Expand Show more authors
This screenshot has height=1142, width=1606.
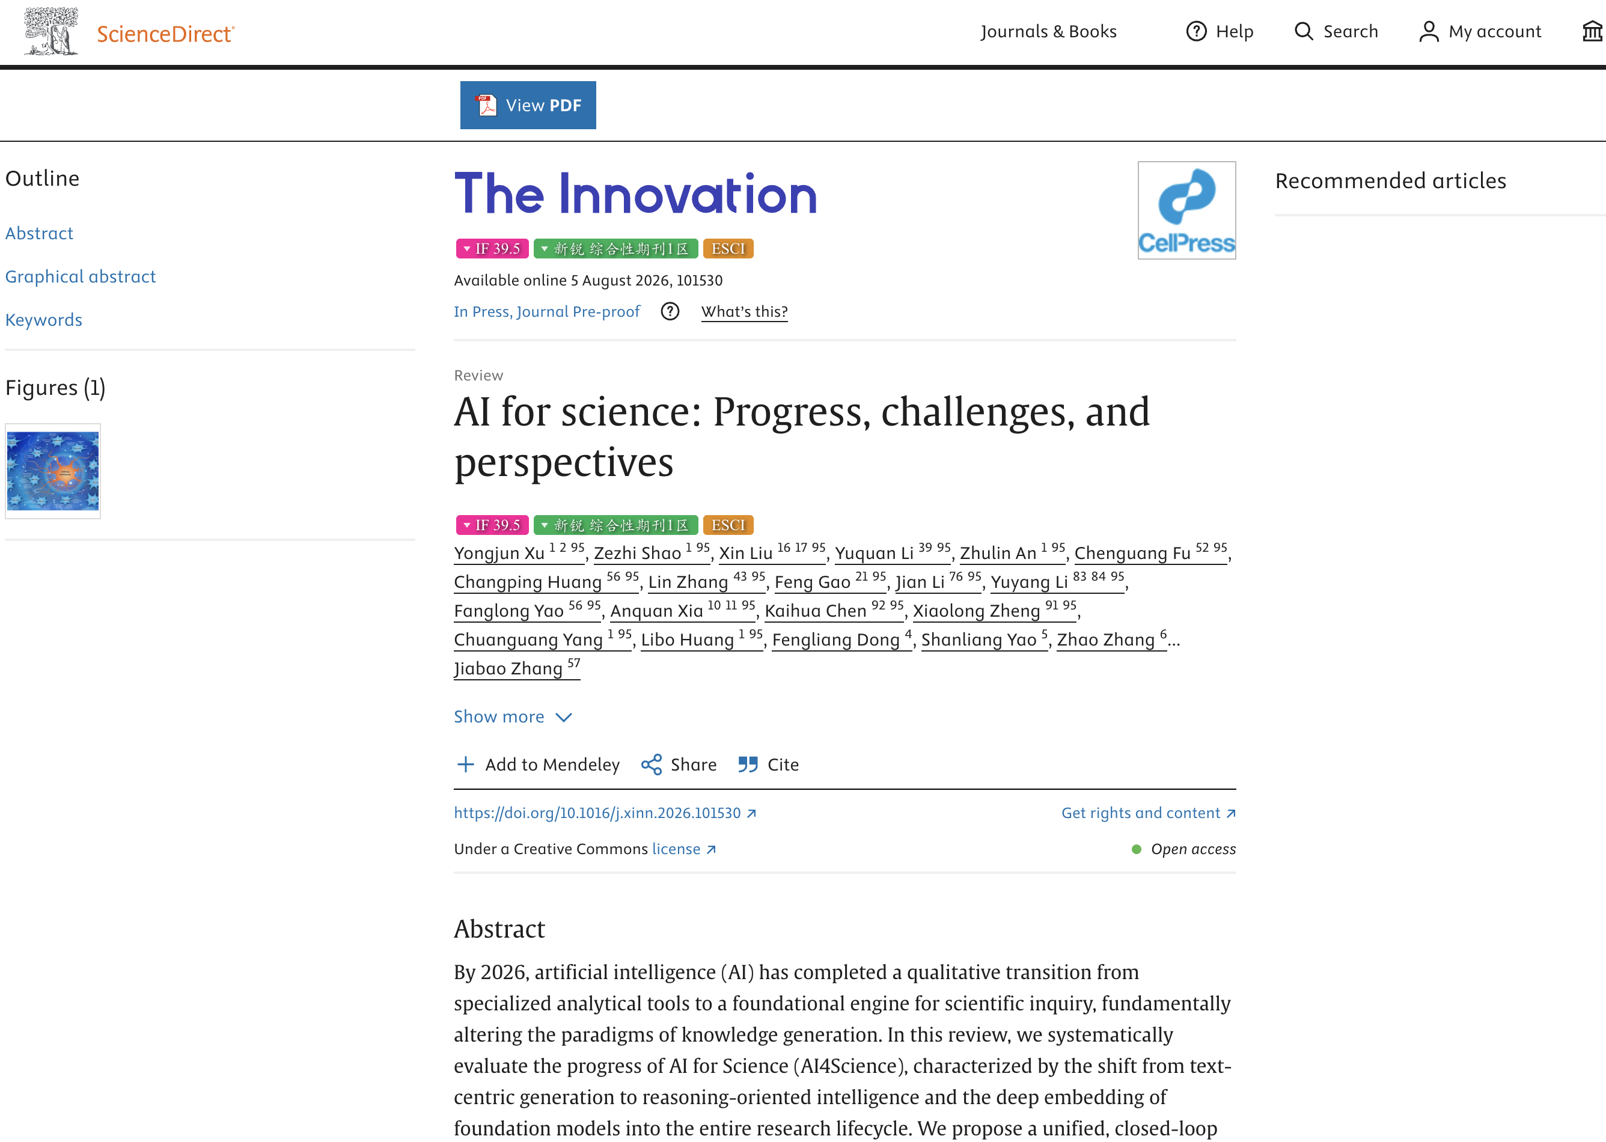point(513,716)
